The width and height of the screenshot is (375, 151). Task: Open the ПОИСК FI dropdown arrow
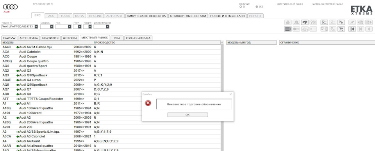click(36, 27)
